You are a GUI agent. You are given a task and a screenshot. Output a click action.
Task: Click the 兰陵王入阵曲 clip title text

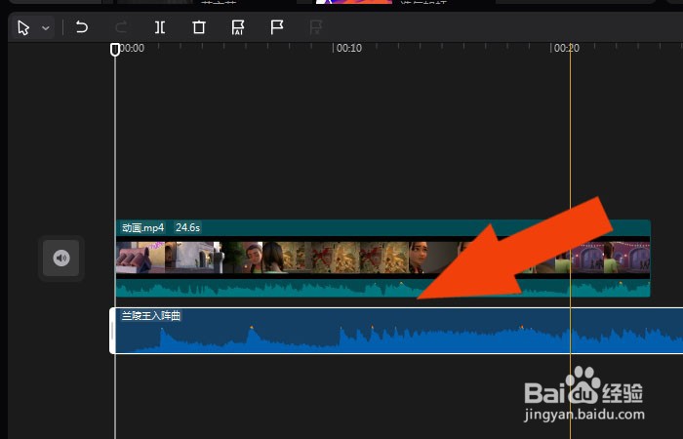tap(150, 316)
